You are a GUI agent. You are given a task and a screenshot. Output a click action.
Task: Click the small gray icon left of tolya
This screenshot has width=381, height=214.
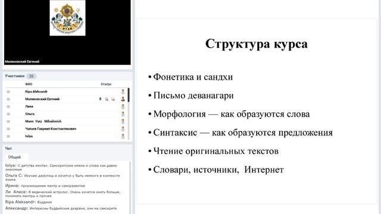[8, 136]
